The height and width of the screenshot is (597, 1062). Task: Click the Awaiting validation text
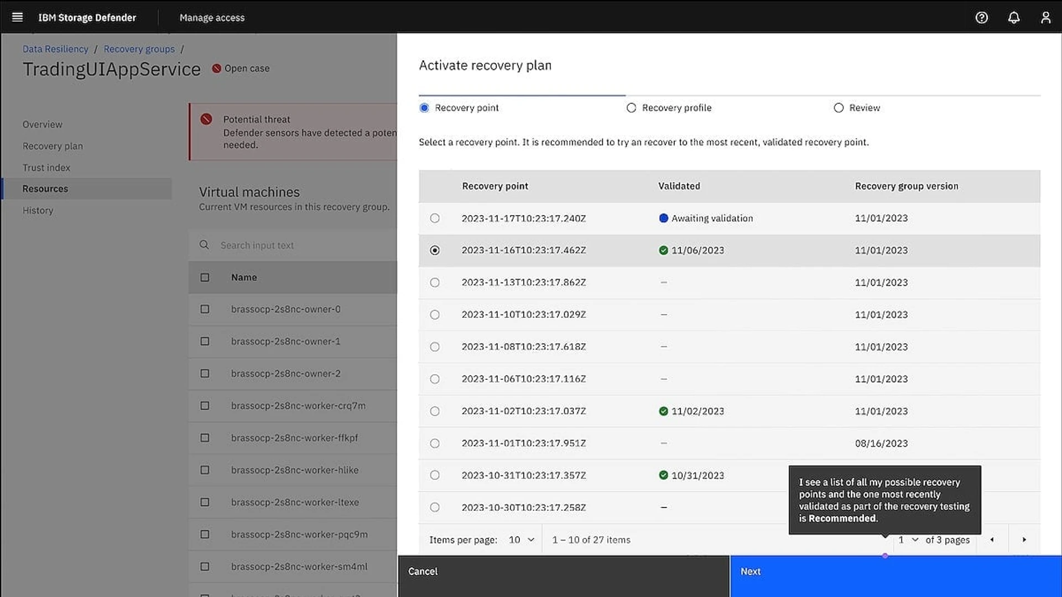712,218
